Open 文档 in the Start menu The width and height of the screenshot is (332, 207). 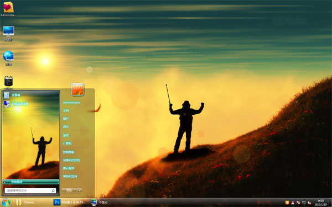pos(66,110)
